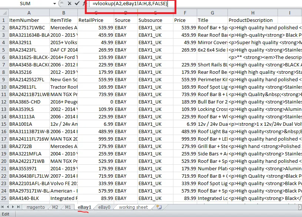Select column F header
This screenshot has height=217, width=302.
[185, 13]
